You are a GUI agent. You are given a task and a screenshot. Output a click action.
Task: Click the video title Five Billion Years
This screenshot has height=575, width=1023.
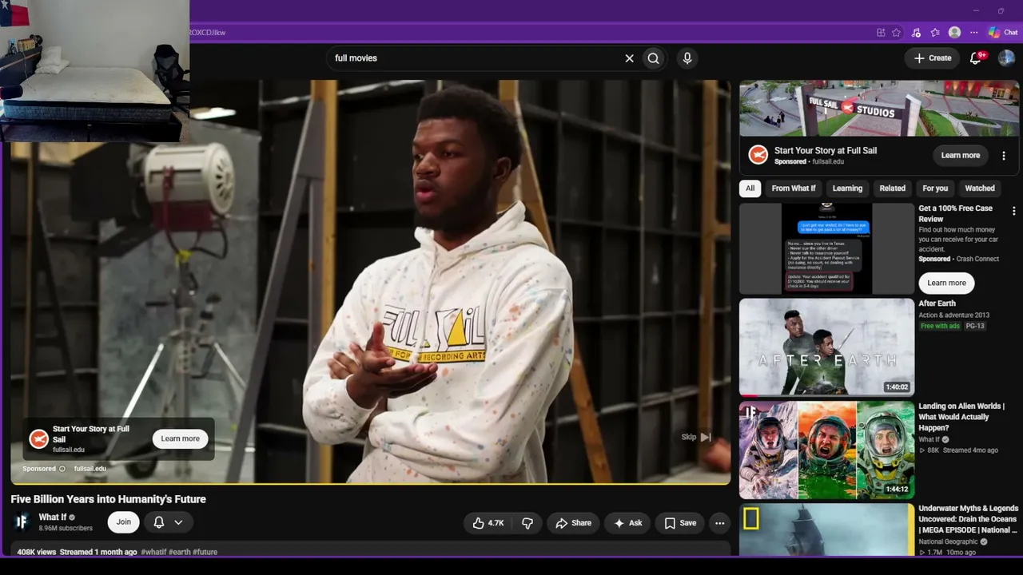point(109,499)
